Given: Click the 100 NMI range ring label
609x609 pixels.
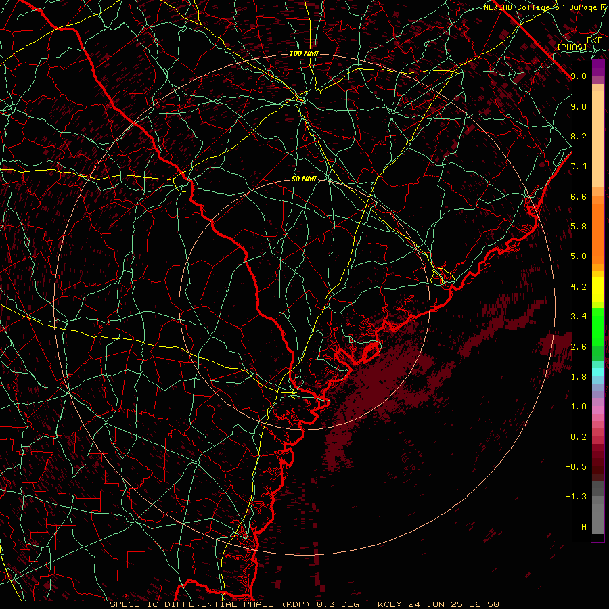Looking at the screenshot, I should (x=304, y=53).
